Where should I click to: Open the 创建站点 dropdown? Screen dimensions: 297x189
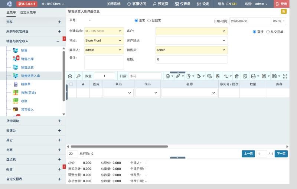(x=104, y=31)
